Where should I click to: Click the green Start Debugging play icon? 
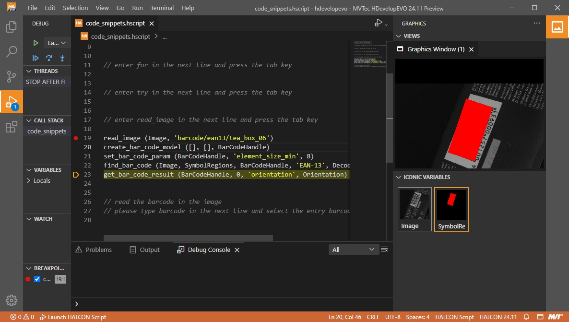36,43
